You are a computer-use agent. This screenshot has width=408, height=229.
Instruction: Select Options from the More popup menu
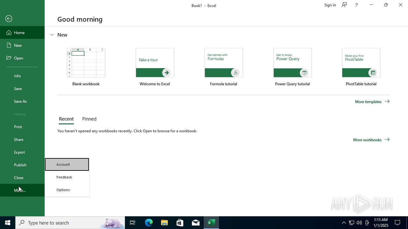[x=67, y=190]
